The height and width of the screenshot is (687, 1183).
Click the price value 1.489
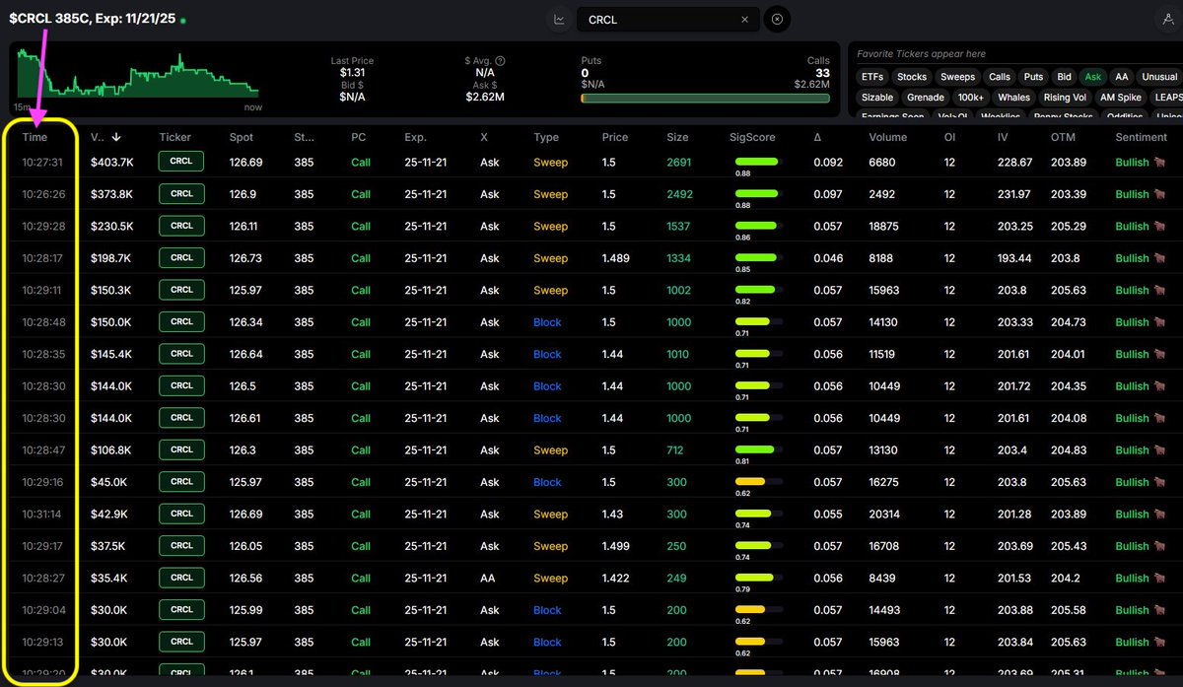click(615, 258)
